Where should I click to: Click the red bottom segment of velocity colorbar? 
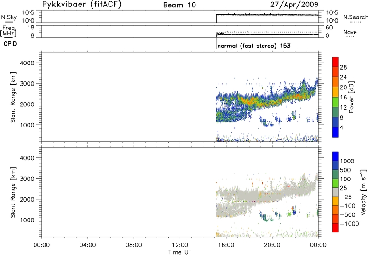[x=335, y=228]
